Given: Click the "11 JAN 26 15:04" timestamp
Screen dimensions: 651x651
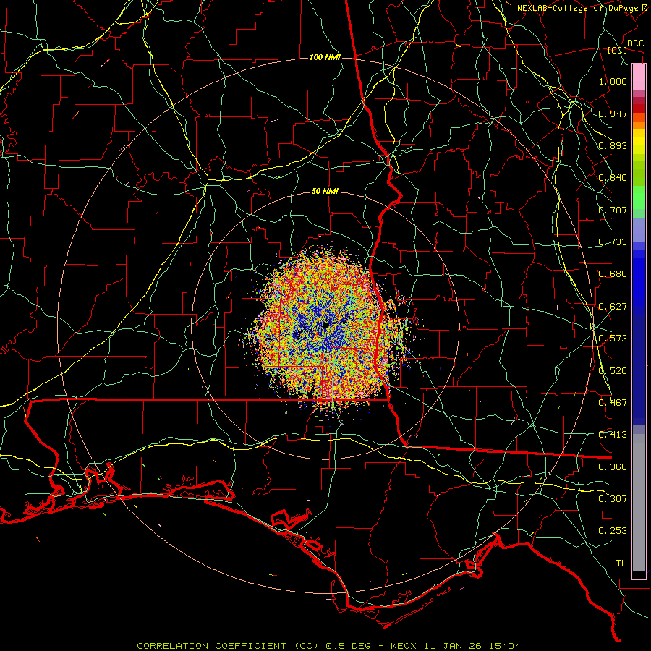Looking at the screenshot, I should [x=471, y=646].
